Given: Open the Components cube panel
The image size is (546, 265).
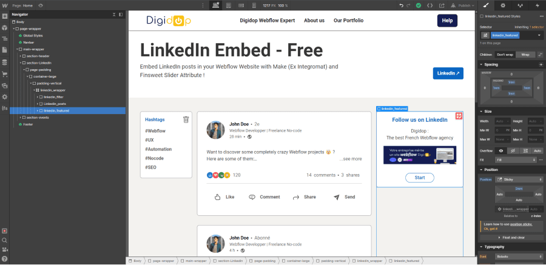Looking at the screenshot, I should 4,27.
